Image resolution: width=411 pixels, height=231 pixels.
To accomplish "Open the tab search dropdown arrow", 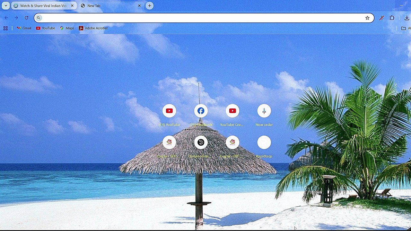I will coord(6,6).
